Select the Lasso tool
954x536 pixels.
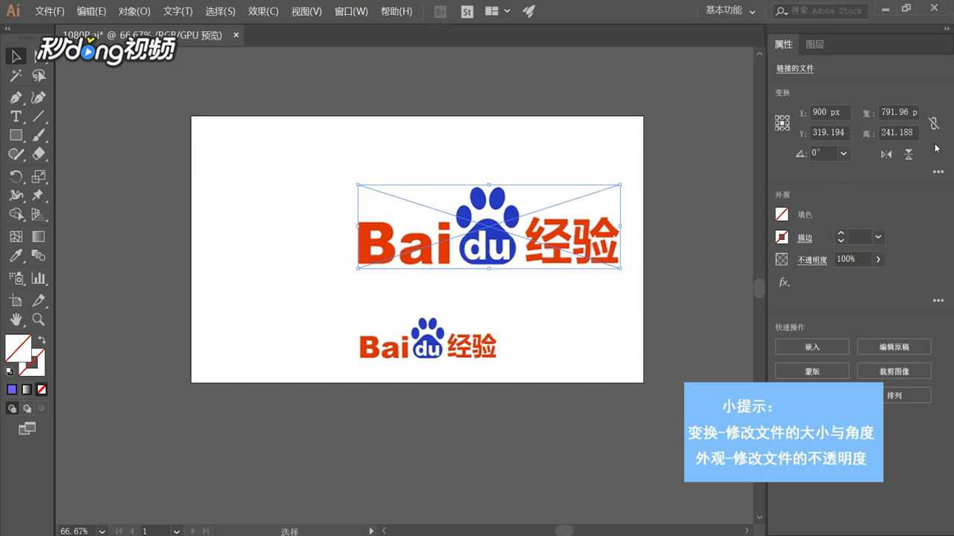39,76
